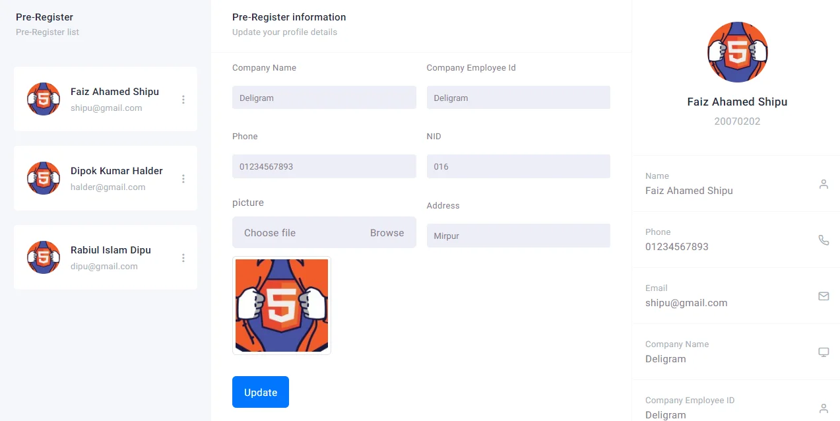Click Browse to choose a picture file

387,233
